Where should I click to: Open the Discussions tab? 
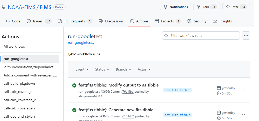[x=111, y=21]
